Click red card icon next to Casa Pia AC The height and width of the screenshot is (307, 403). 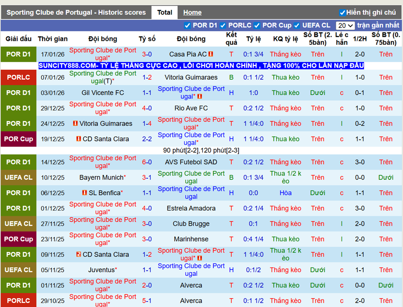[211, 54]
